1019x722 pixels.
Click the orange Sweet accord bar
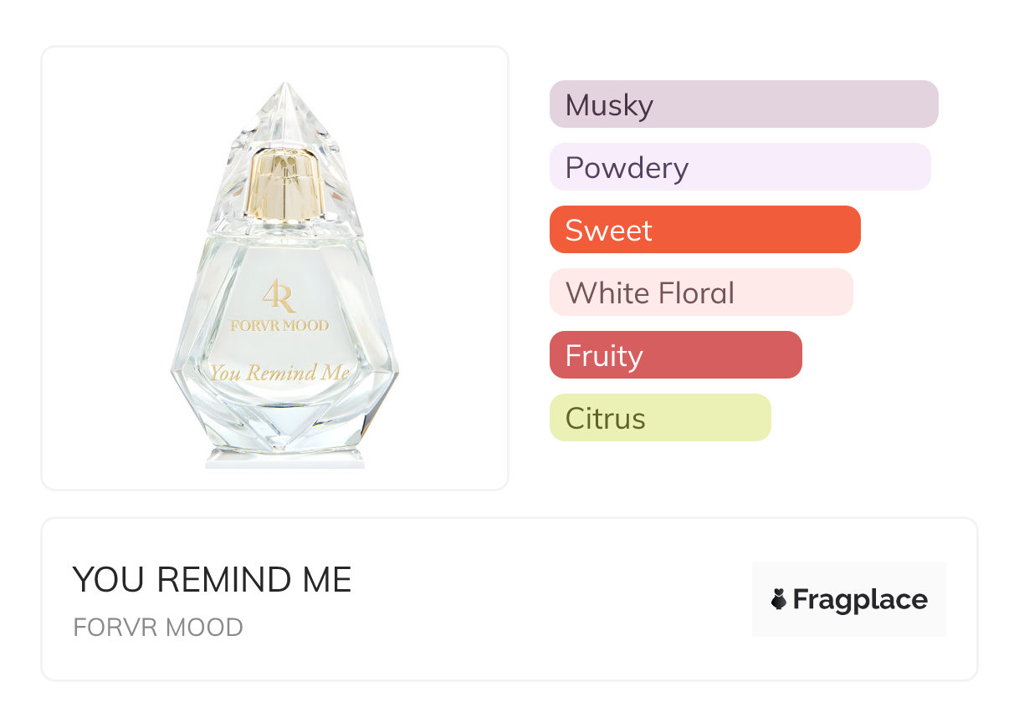[x=704, y=230]
